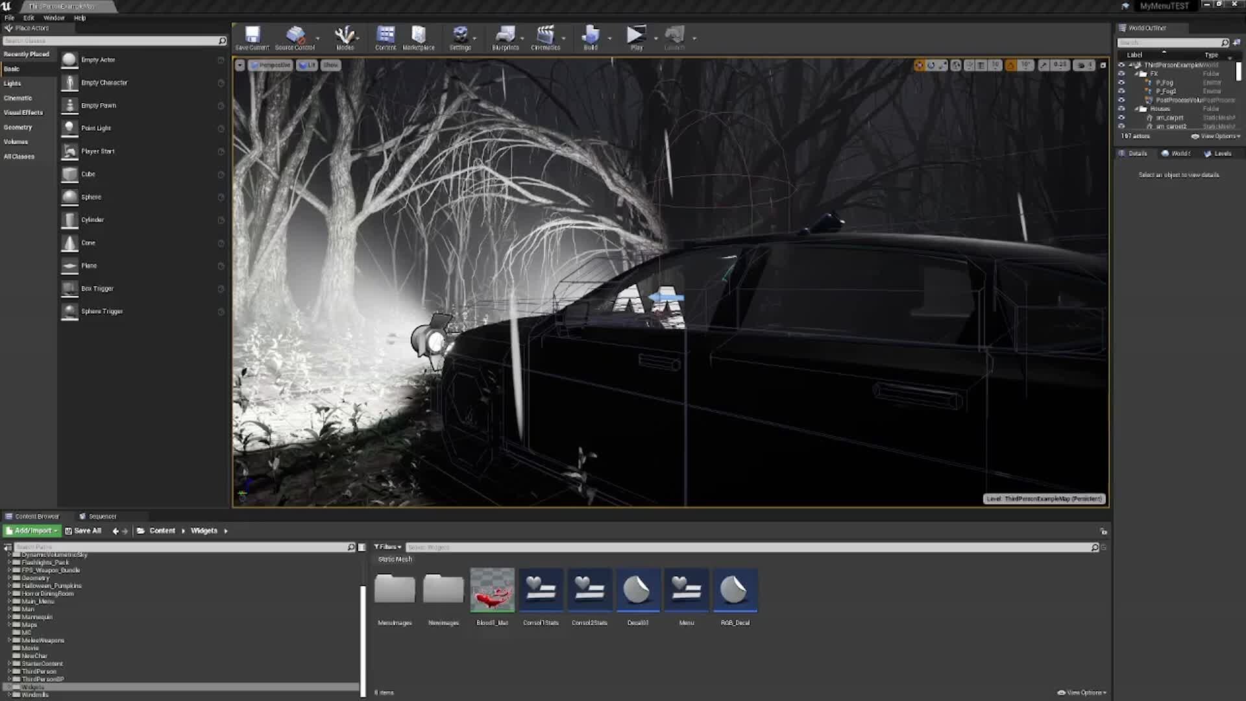Open the Perspective viewport dropdown
Image resolution: width=1246 pixels, height=701 pixels.
point(270,65)
